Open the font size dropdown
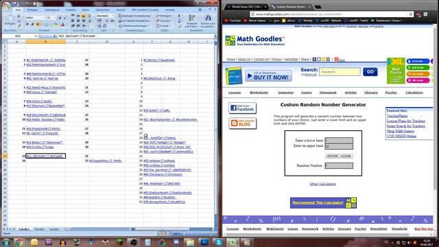The height and width of the screenshot is (247, 439). coord(55,18)
